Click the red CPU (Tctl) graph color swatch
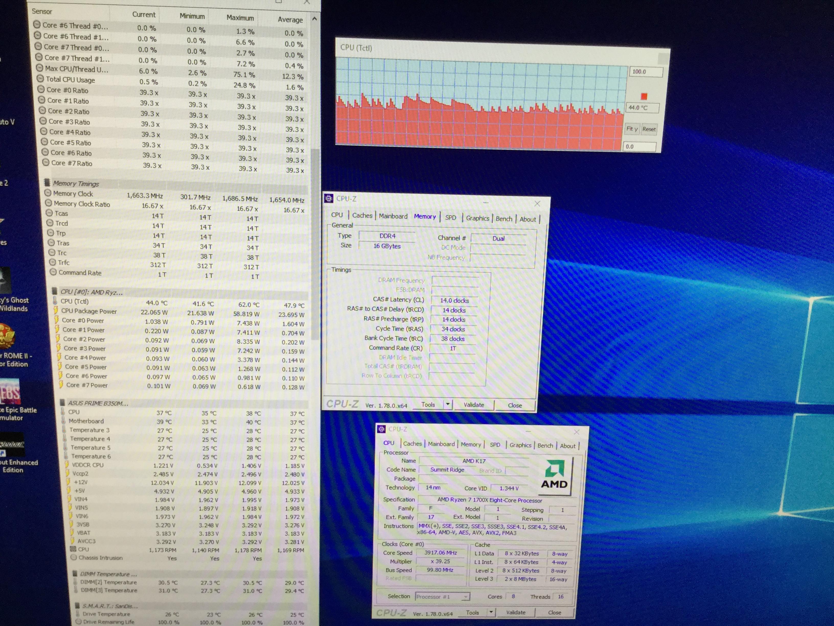This screenshot has width=834, height=626. click(644, 96)
